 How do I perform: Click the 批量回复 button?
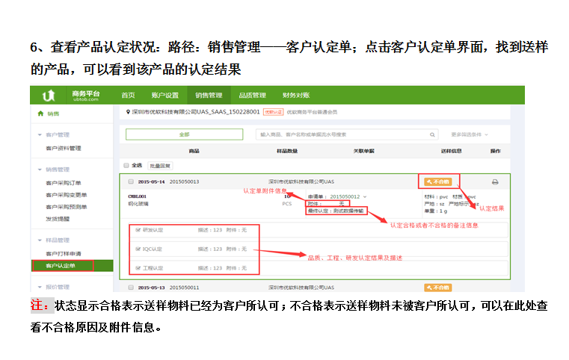[x=159, y=165]
